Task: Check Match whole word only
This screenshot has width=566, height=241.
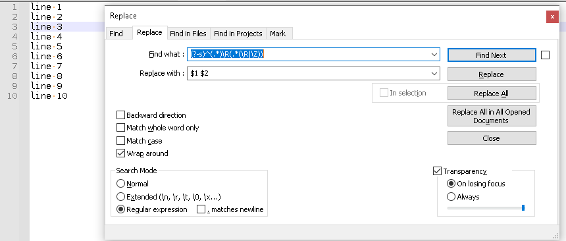Action: point(120,128)
